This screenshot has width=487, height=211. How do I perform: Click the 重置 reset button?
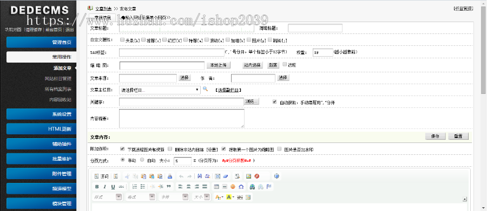[x=458, y=137]
